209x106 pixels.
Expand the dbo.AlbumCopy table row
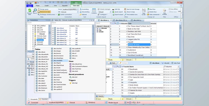(53, 30)
